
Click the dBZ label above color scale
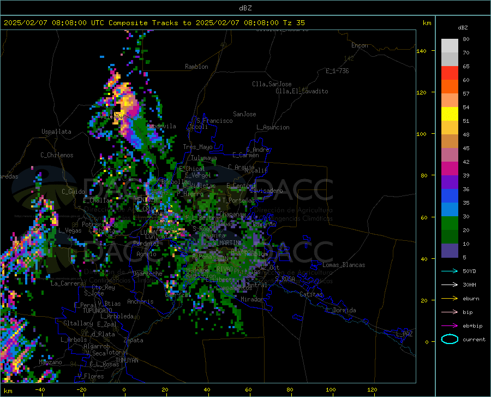[x=463, y=27]
